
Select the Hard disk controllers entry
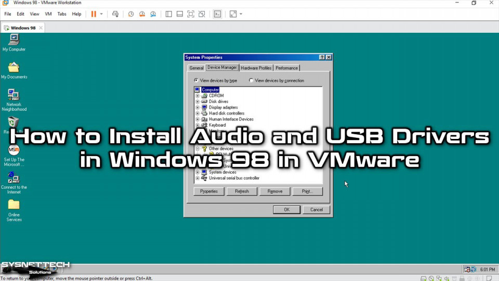(227, 113)
